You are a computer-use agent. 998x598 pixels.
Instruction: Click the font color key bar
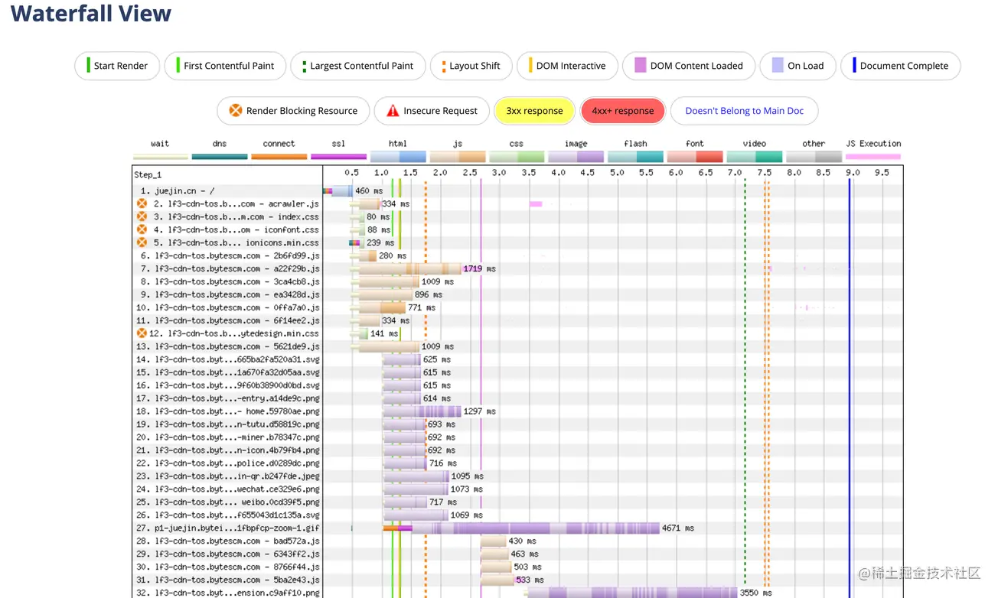pos(695,157)
